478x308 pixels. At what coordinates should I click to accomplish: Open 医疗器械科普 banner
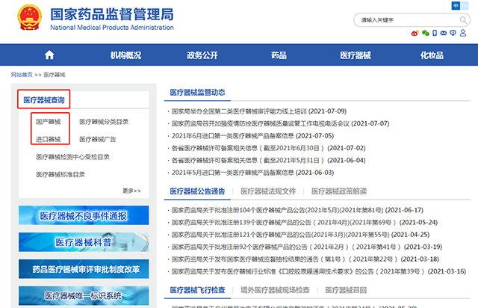[84, 242]
